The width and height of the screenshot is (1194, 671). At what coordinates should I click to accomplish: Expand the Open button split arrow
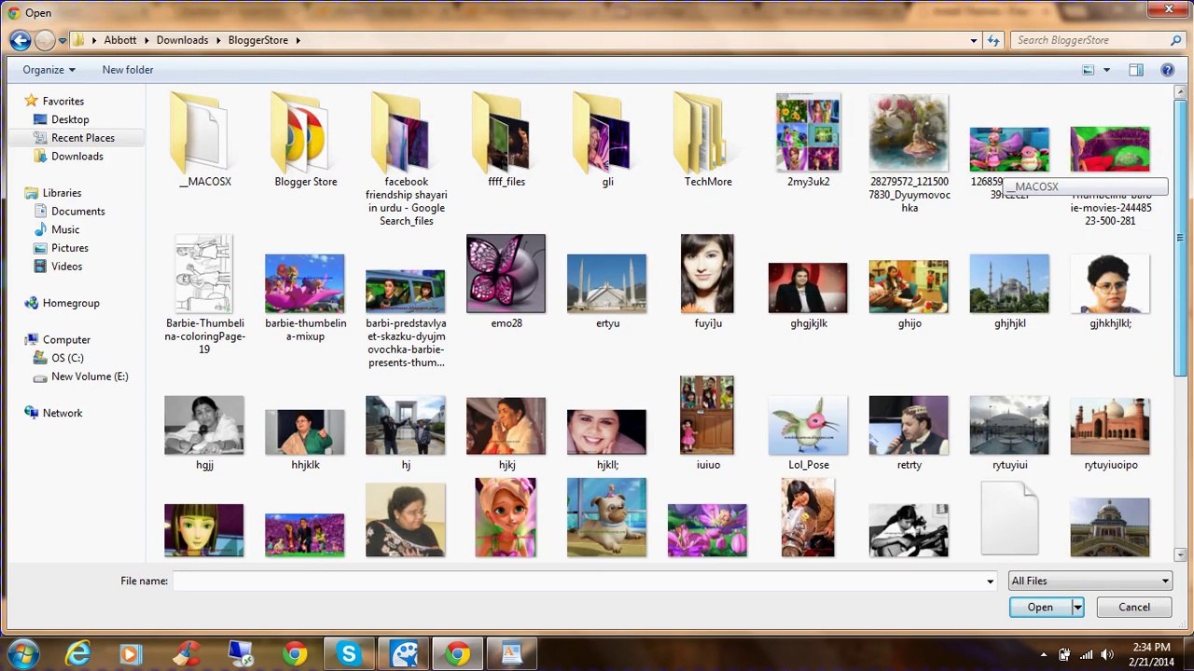coord(1077,608)
